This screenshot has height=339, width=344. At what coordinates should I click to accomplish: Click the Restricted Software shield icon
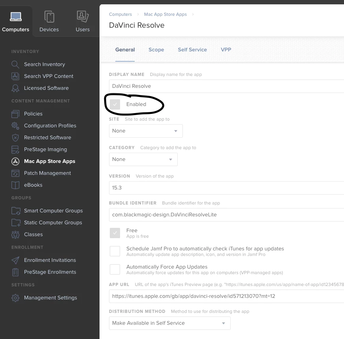(15, 138)
